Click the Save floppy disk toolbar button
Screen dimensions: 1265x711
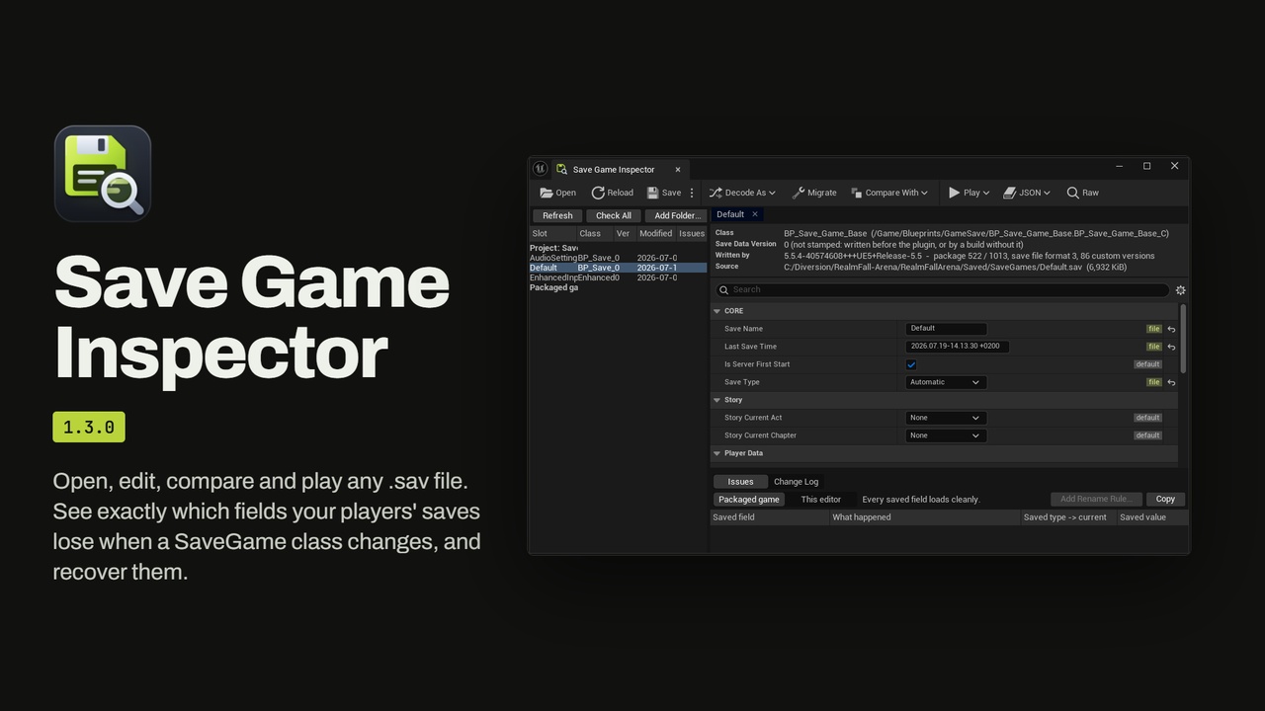click(663, 193)
